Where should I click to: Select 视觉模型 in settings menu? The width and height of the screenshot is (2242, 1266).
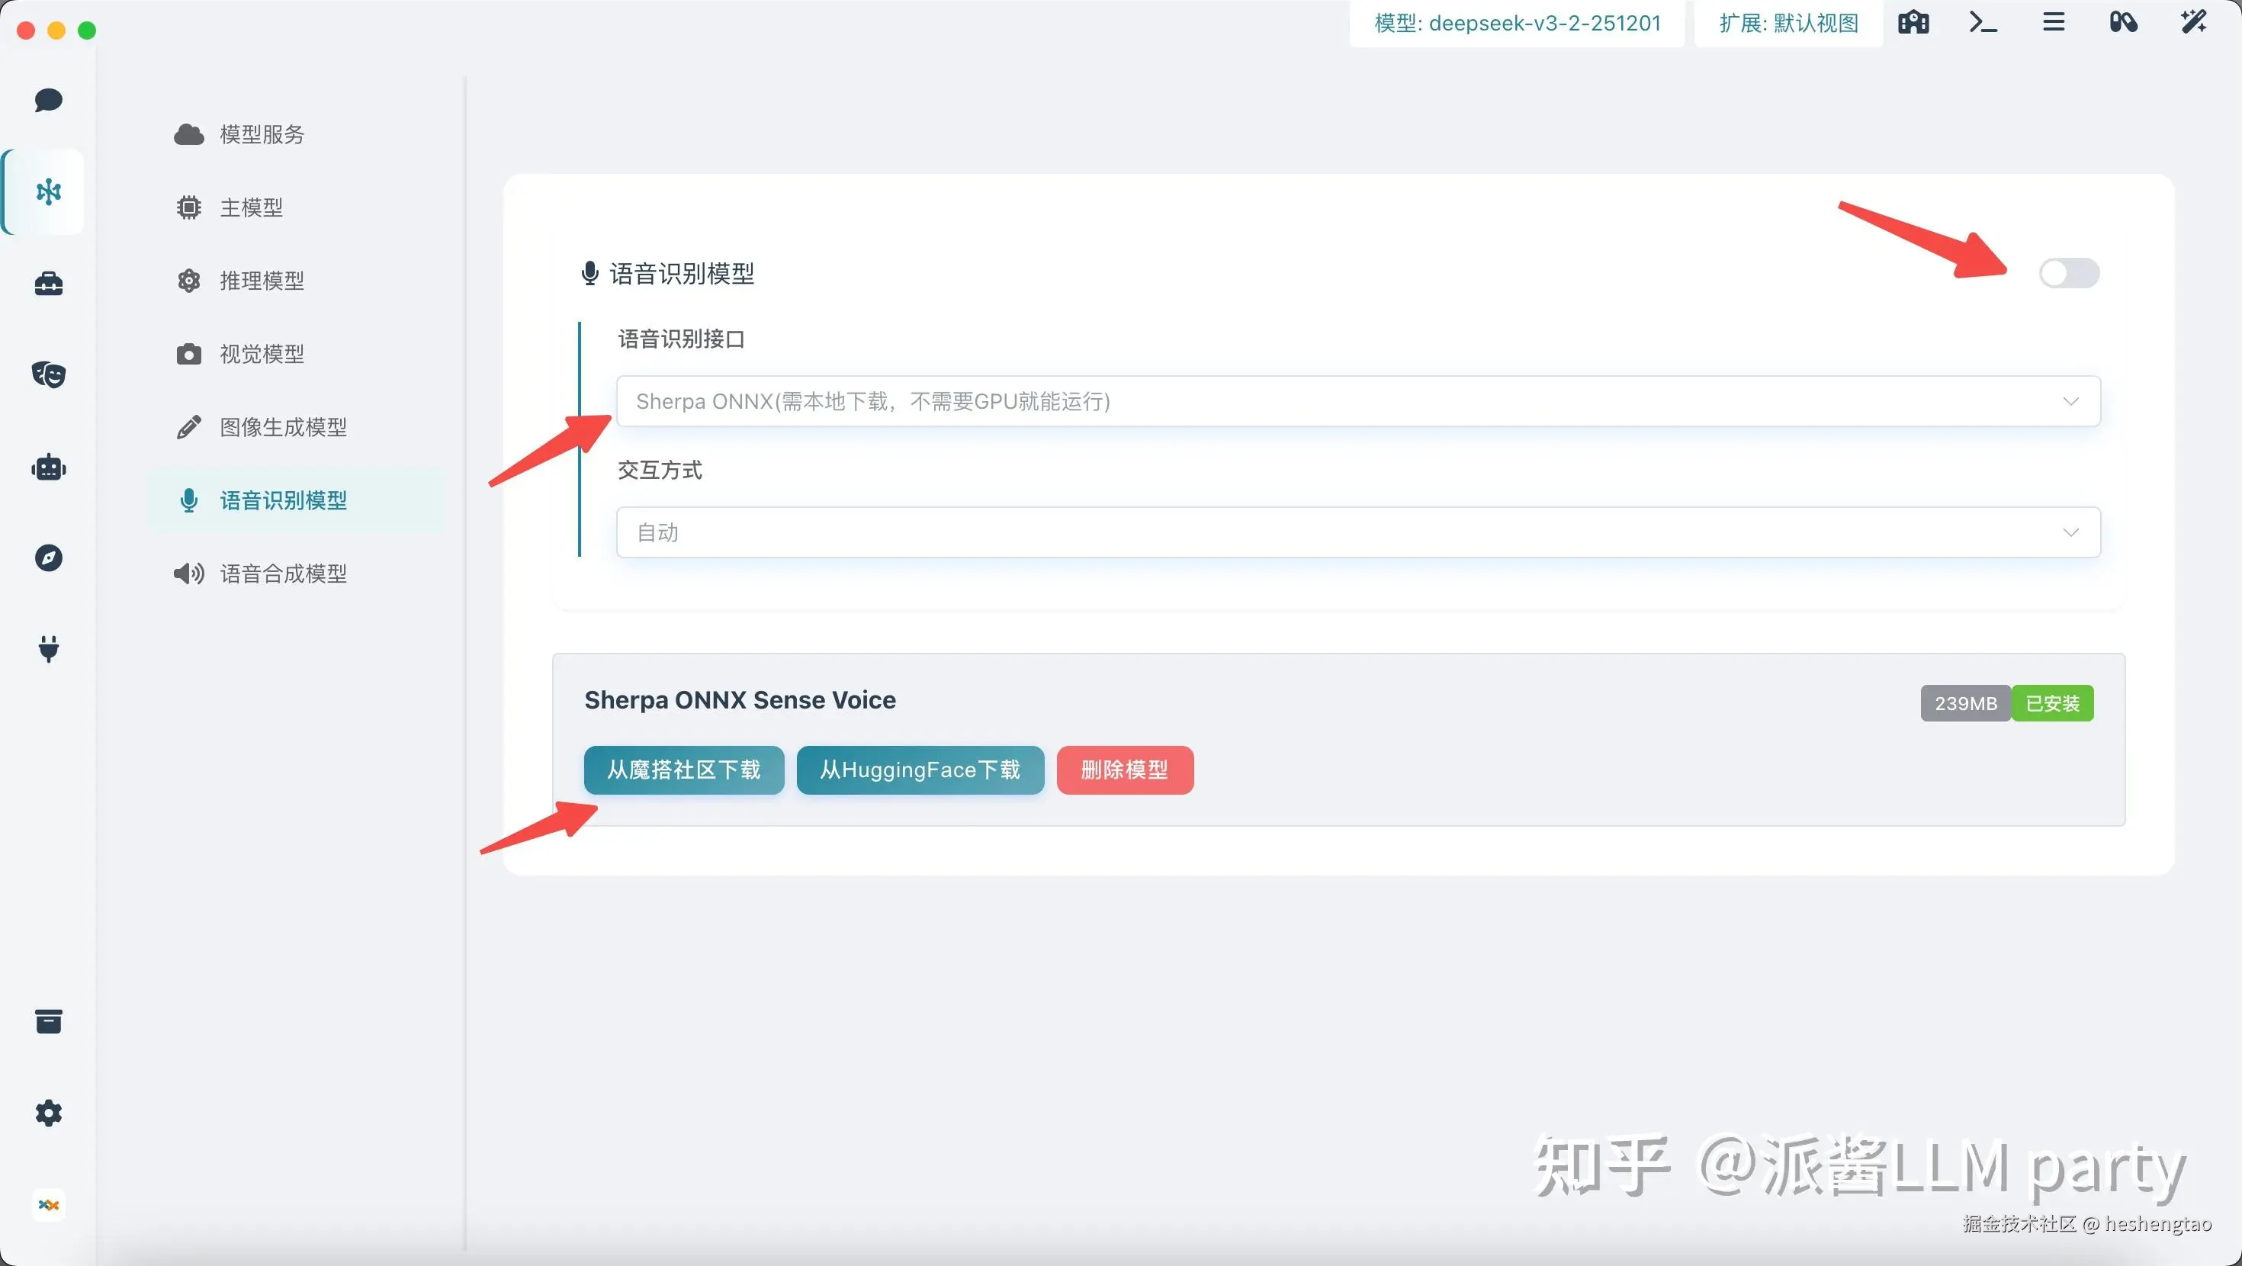(x=261, y=355)
